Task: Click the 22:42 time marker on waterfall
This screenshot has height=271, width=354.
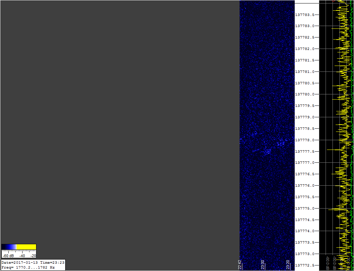Action: pyautogui.click(x=240, y=265)
